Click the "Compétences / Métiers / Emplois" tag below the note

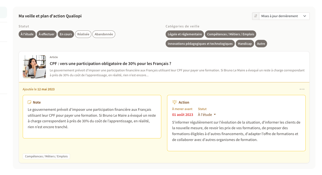46,156
